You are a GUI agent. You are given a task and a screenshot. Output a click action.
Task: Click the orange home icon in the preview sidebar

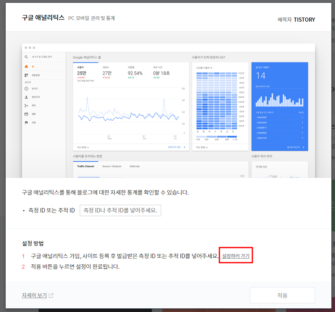[26, 66]
